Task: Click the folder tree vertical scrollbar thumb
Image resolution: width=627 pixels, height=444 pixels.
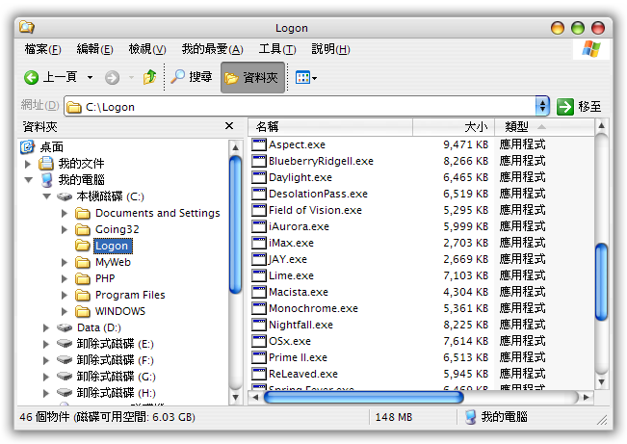Action: point(236,224)
